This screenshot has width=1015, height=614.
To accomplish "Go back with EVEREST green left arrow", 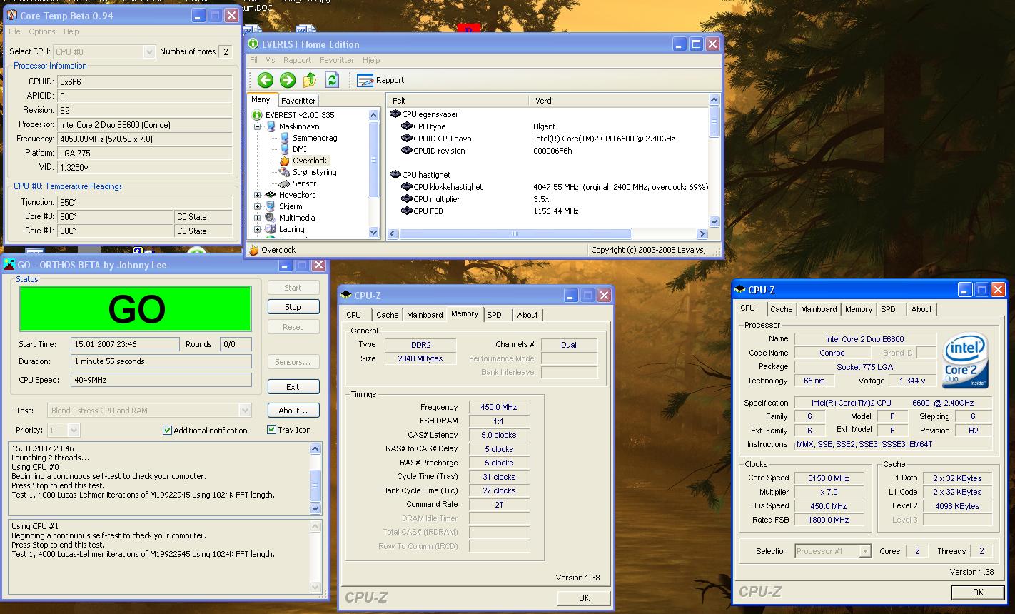I will coord(265,80).
